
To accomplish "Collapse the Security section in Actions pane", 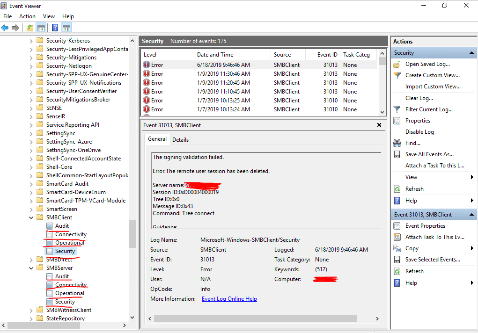I will (x=471, y=53).
